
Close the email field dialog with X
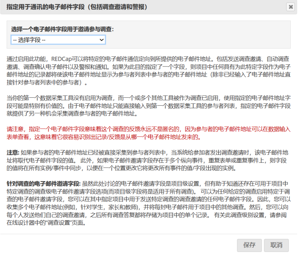point(290,7)
